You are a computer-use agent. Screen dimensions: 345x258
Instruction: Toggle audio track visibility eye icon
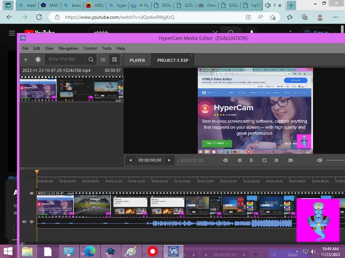32,222
